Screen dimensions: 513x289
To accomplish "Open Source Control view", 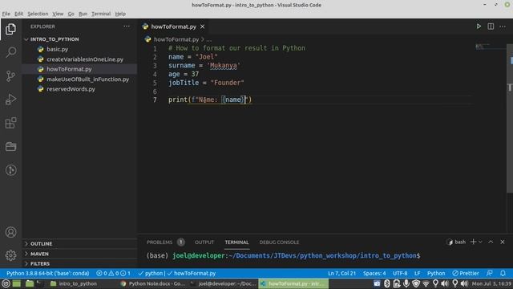I will coord(10,75).
